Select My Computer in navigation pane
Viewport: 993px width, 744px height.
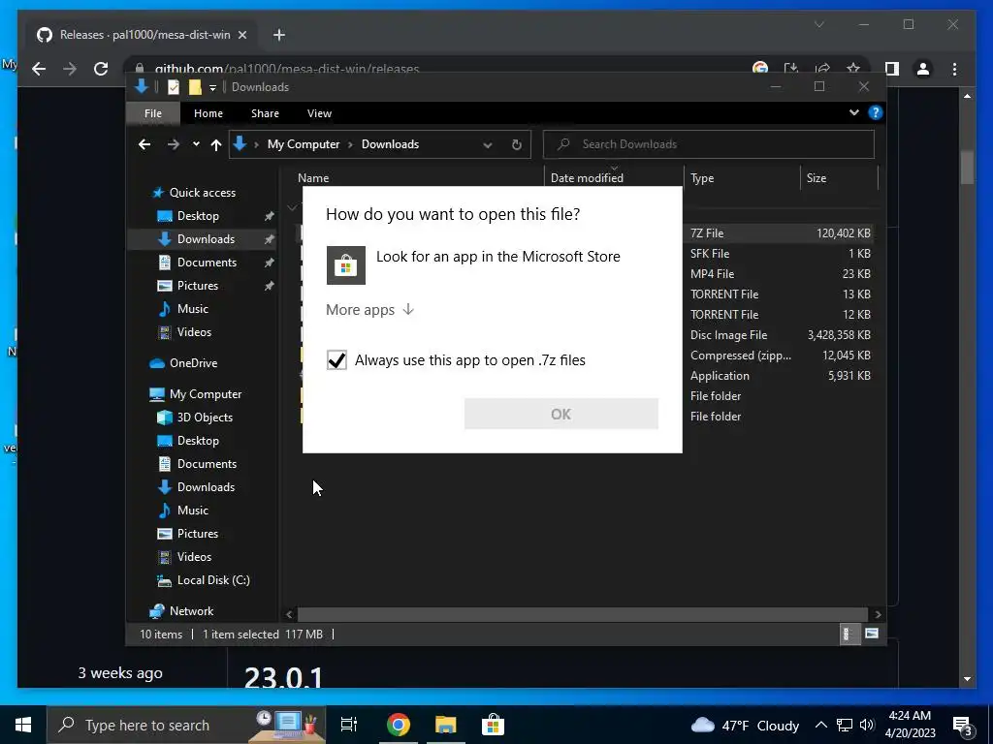tap(206, 394)
